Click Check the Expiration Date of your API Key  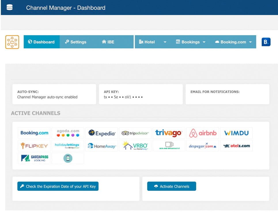[58, 186]
